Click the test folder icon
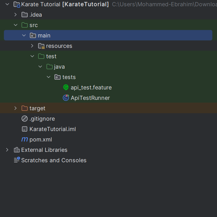This screenshot has width=217, height=217. [x=41, y=56]
